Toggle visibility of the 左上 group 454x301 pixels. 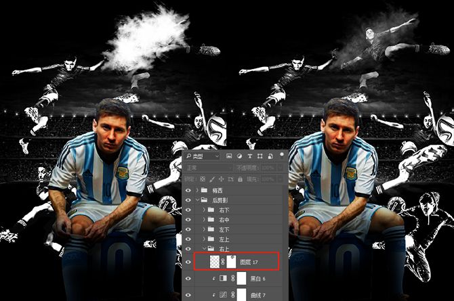click(x=188, y=239)
